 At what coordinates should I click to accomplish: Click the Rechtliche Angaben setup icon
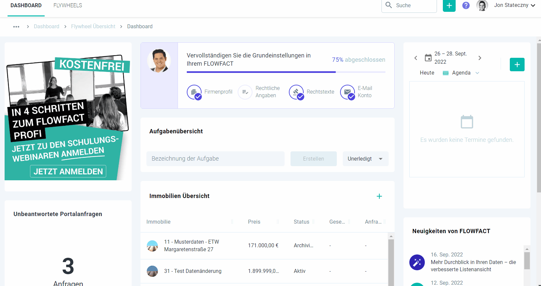(245, 92)
